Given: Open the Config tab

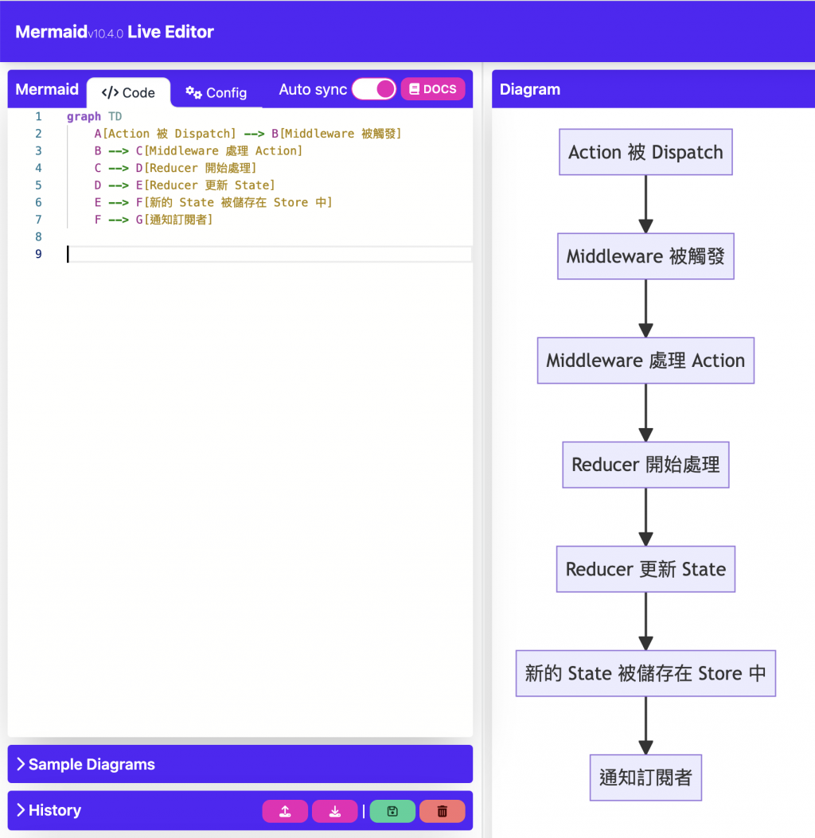Looking at the screenshot, I should coord(216,92).
